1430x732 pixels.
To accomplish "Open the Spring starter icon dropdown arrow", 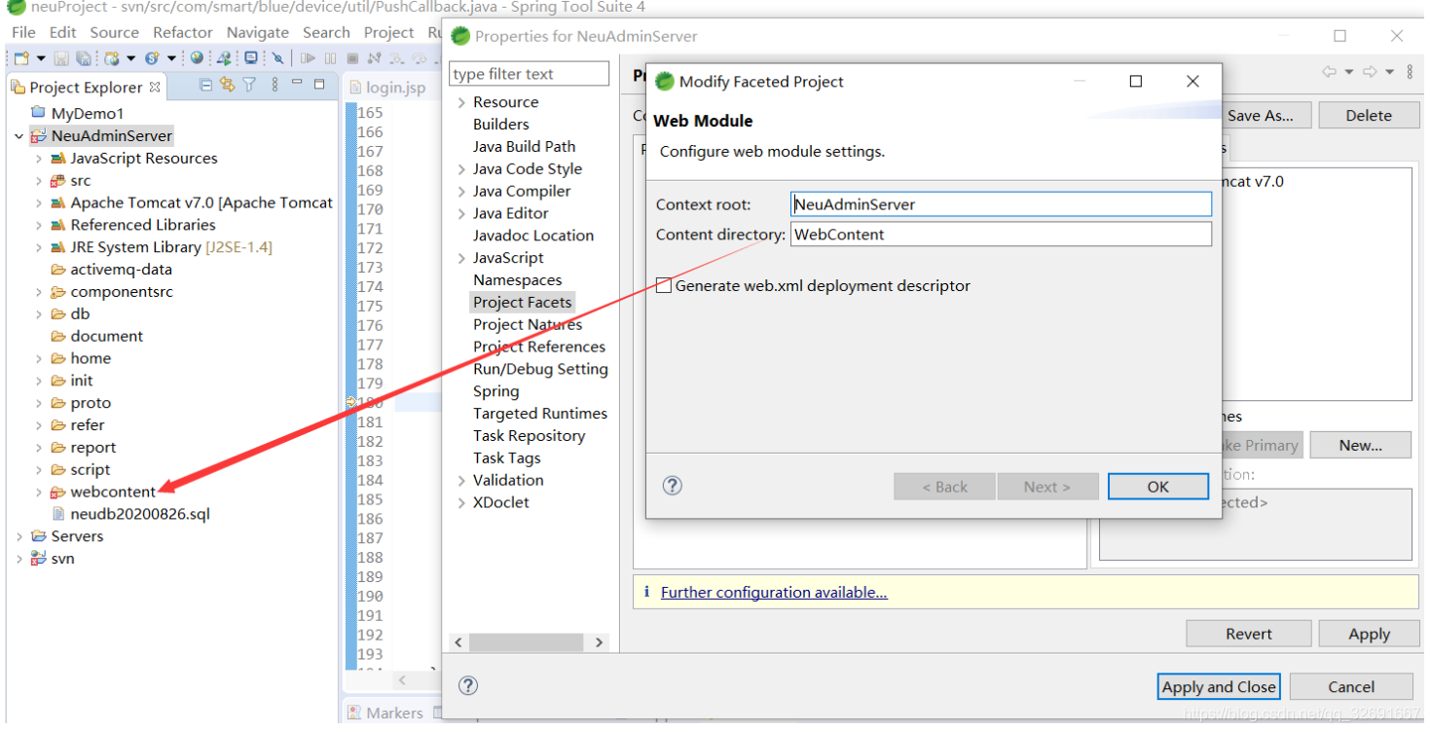I will pyautogui.click(x=171, y=58).
